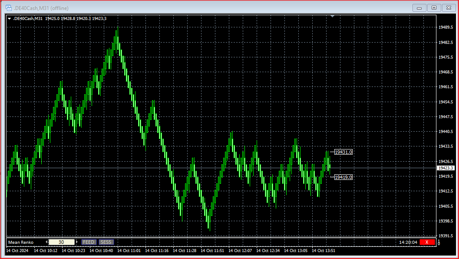Viewport: 459px width, 259px height.
Task: Click the 14 Oct 13:51 time axis label
Action: (x=324, y=251)
